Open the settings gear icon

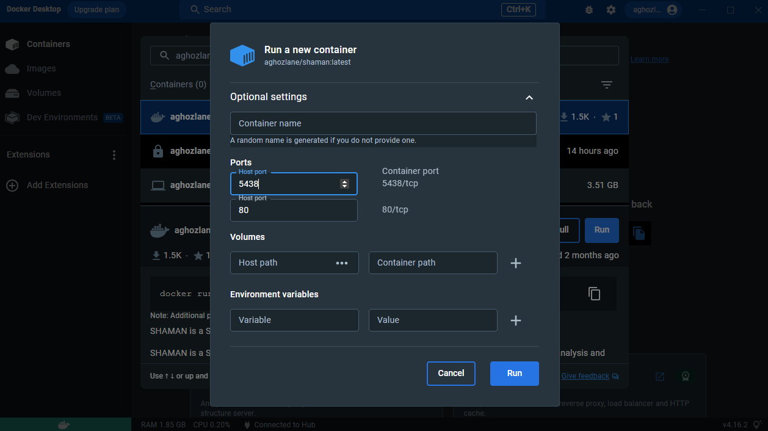coord(611,10)
